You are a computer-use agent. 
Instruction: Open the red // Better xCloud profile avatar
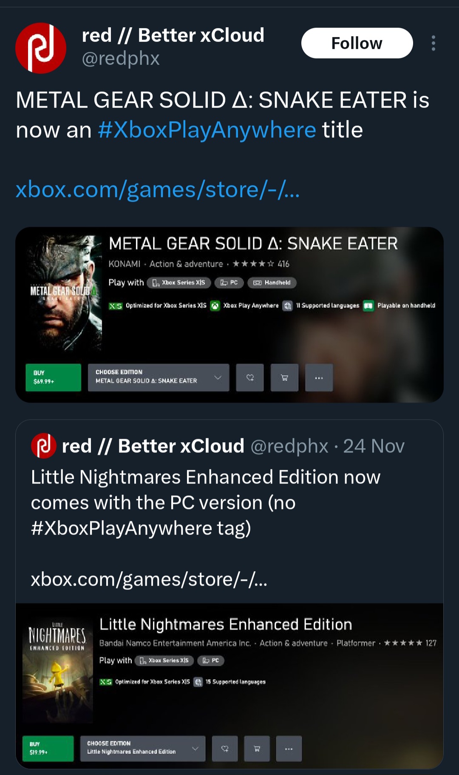tap(41, 48)
